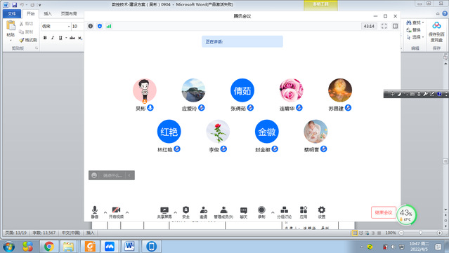Toggle the 静音 microphone mute button

coord(95,212)
